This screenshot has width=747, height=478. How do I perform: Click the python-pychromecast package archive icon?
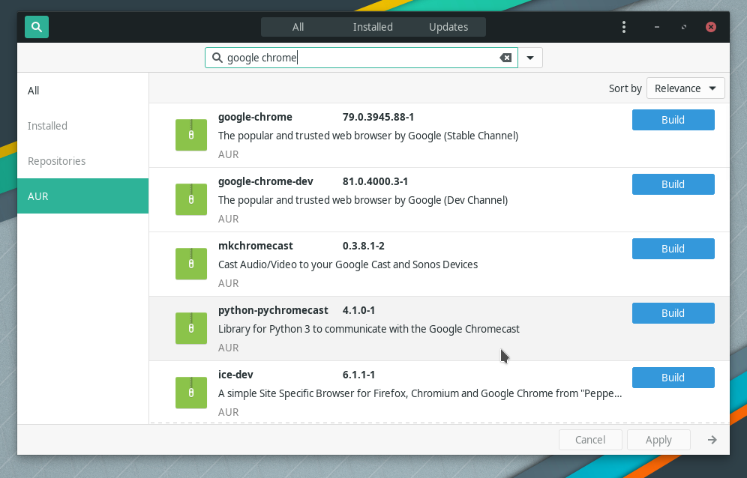[x=191, y=328]
